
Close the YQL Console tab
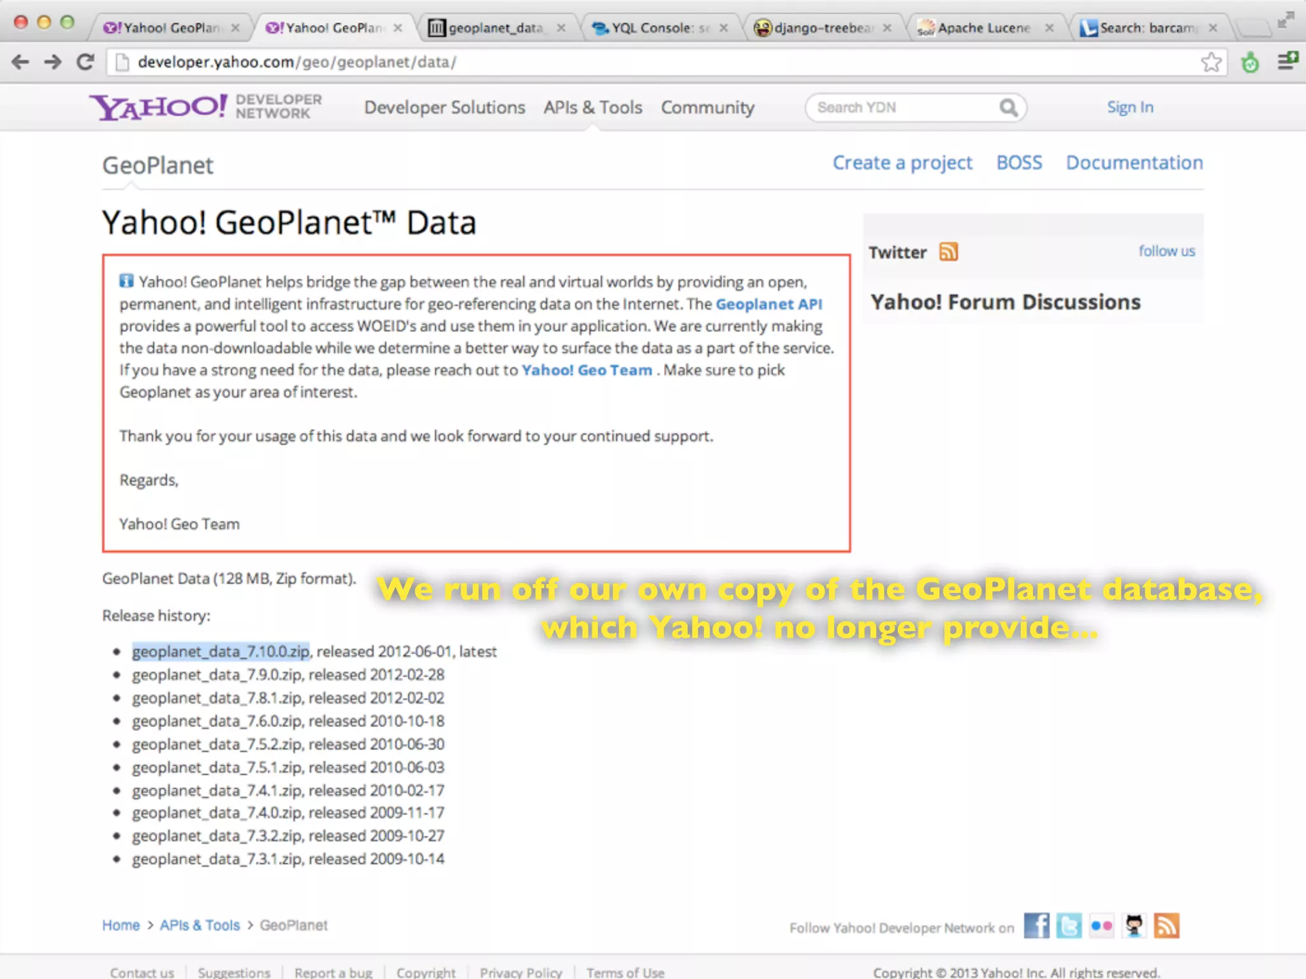click(724, 28)
